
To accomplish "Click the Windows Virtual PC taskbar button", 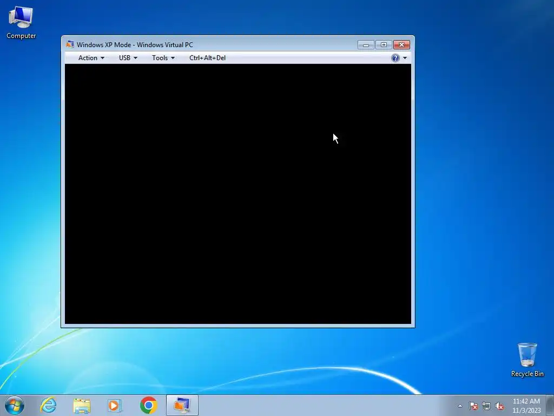I will 182,405.
